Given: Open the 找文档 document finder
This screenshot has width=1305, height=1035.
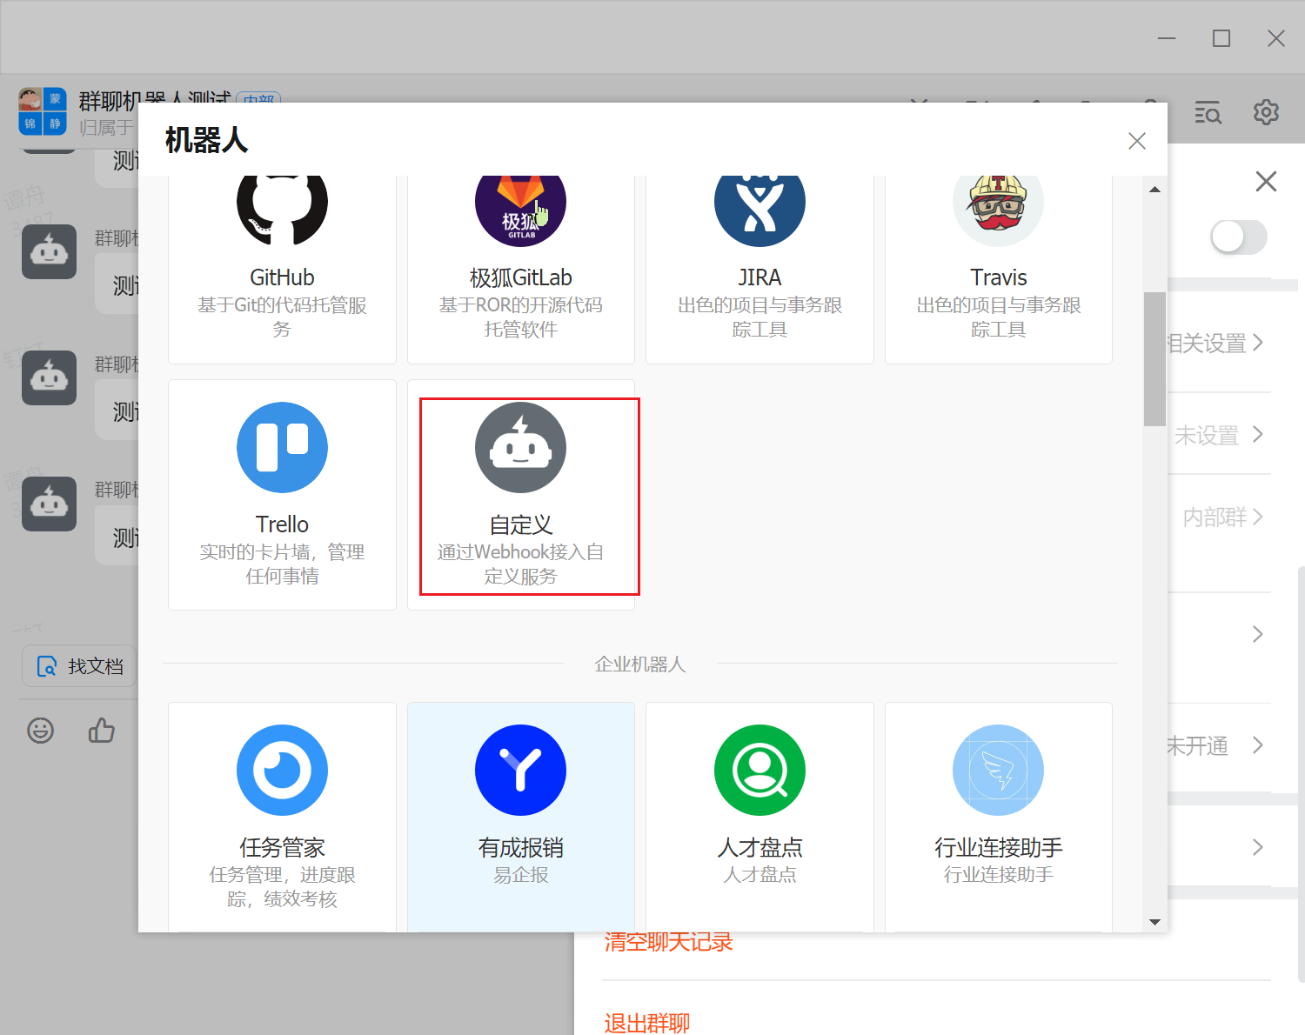Looking at the screenshot, I should tap(79, 666).
